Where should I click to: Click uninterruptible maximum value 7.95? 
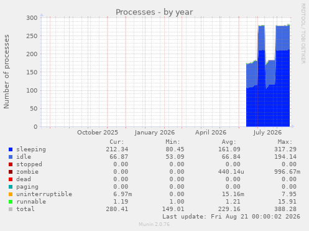point(289,194)
